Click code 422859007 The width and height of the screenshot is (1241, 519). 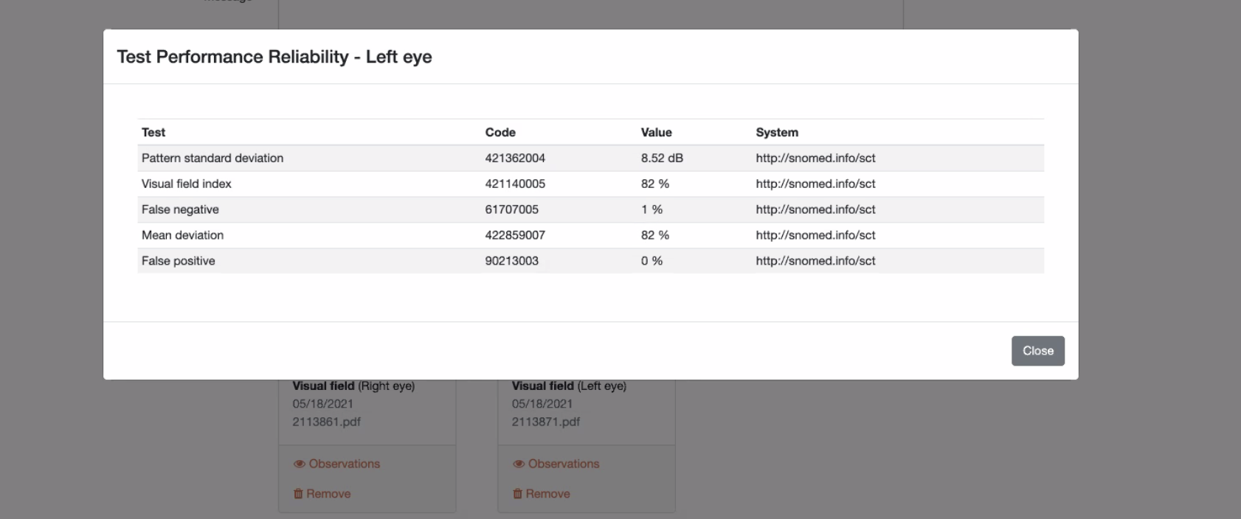coord(515,235)
